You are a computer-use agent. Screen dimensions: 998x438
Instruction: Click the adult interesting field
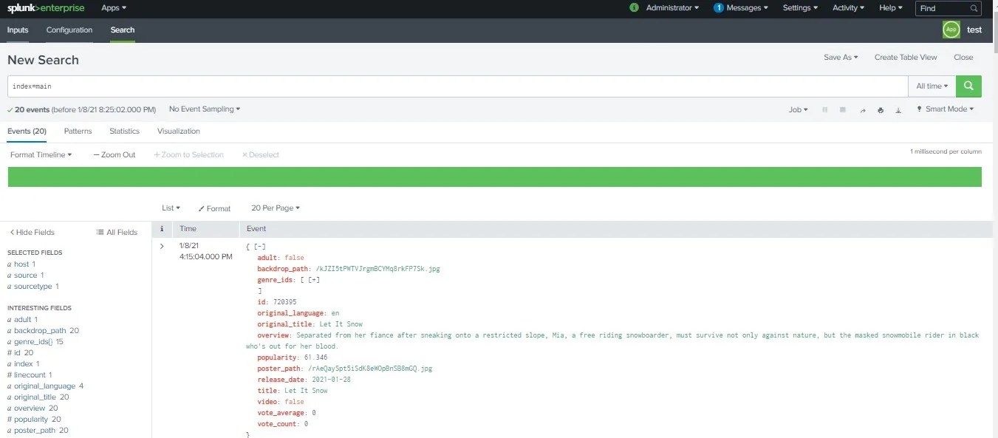(23, 319)
